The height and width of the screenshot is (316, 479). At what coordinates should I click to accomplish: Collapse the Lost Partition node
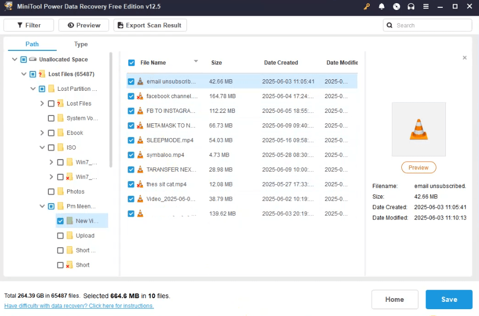[33, 89]
